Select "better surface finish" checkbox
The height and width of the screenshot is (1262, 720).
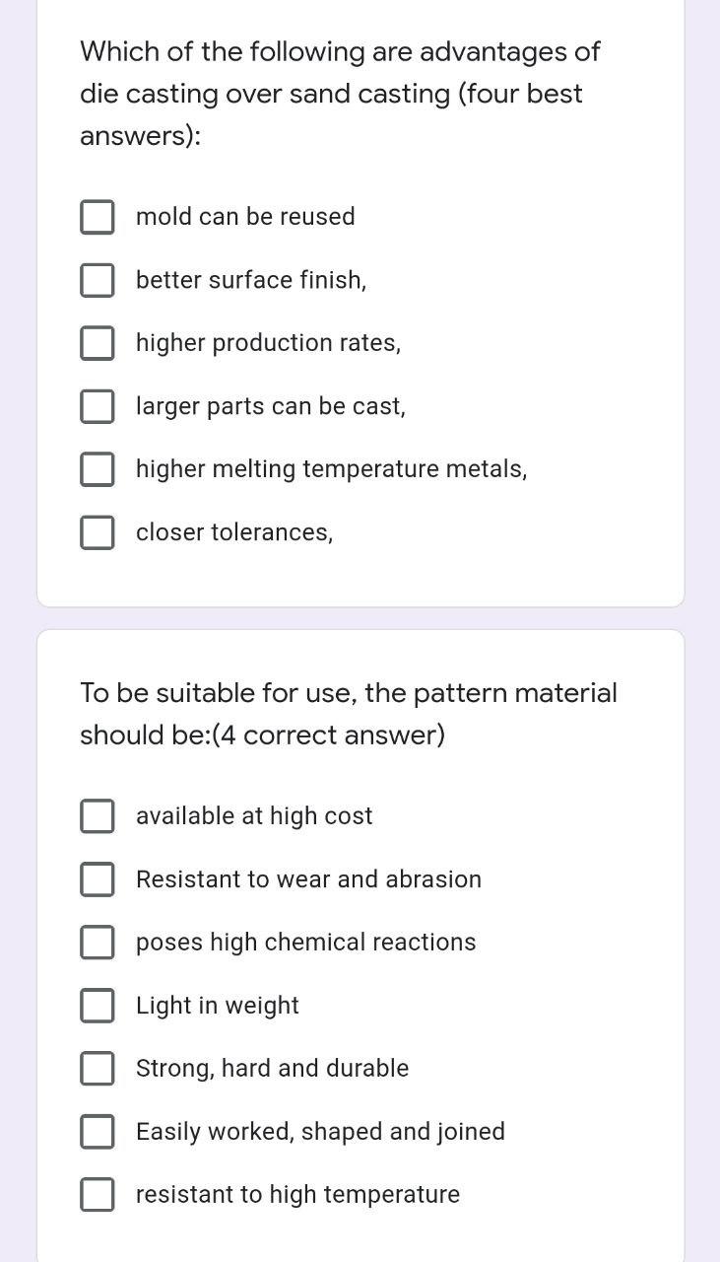[97, 279]
